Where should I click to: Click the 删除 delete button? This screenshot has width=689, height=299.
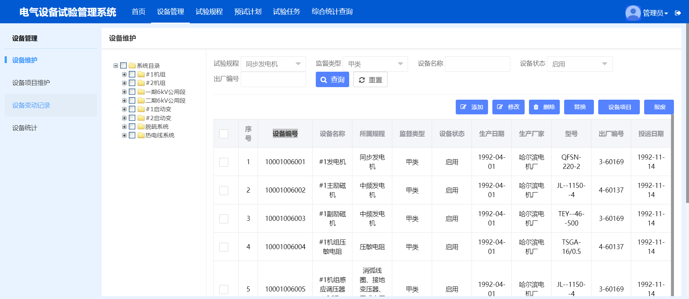(544, 107)
